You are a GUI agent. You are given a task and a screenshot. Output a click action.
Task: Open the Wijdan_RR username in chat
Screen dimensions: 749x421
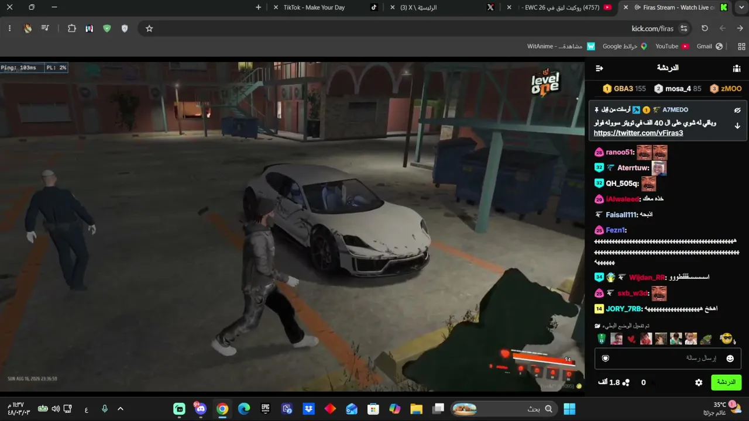(x=647, y=277)
